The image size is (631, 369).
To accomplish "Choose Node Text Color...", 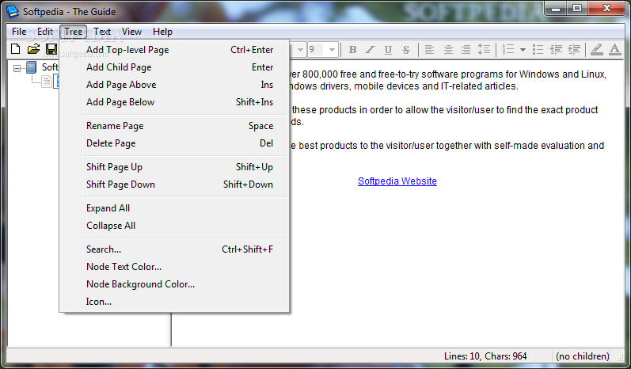I will [174, 267].
